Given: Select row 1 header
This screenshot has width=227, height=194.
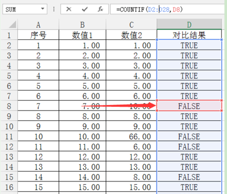Looking at the screenshot, I should click(9, 35).
